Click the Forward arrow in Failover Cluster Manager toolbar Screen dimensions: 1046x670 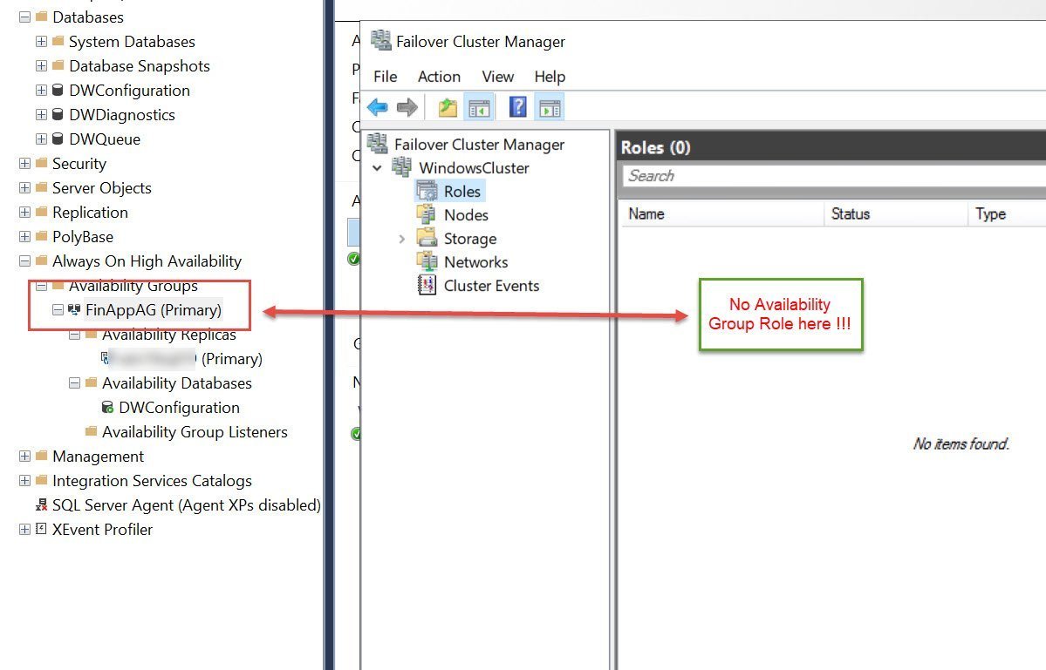(407, 106)
